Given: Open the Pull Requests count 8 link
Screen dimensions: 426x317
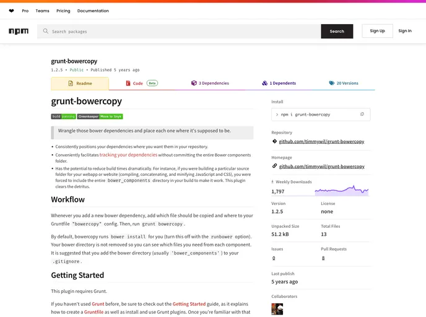Looking at the screenshot, I should pos(323,258).
